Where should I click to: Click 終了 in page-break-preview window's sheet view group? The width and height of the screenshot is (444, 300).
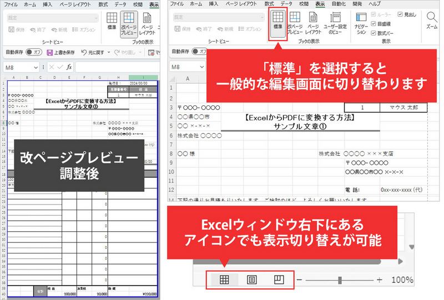pyautogui.click(x=38, y=29)
